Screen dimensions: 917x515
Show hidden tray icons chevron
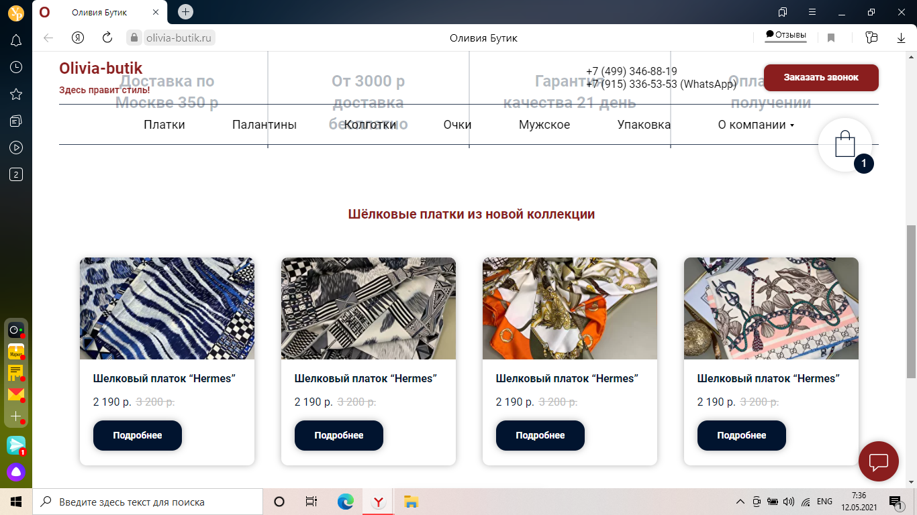pos(740,502)
